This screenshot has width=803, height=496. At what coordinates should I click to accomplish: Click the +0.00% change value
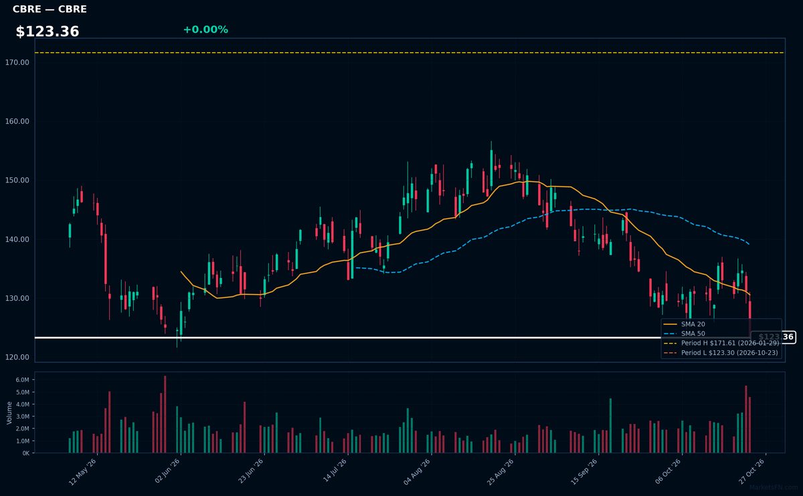click(x=205, y=29)
